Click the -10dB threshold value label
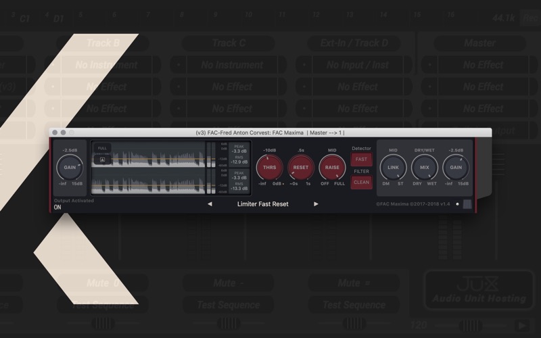This screenshot has height=338, width=541. pos(269,150)
